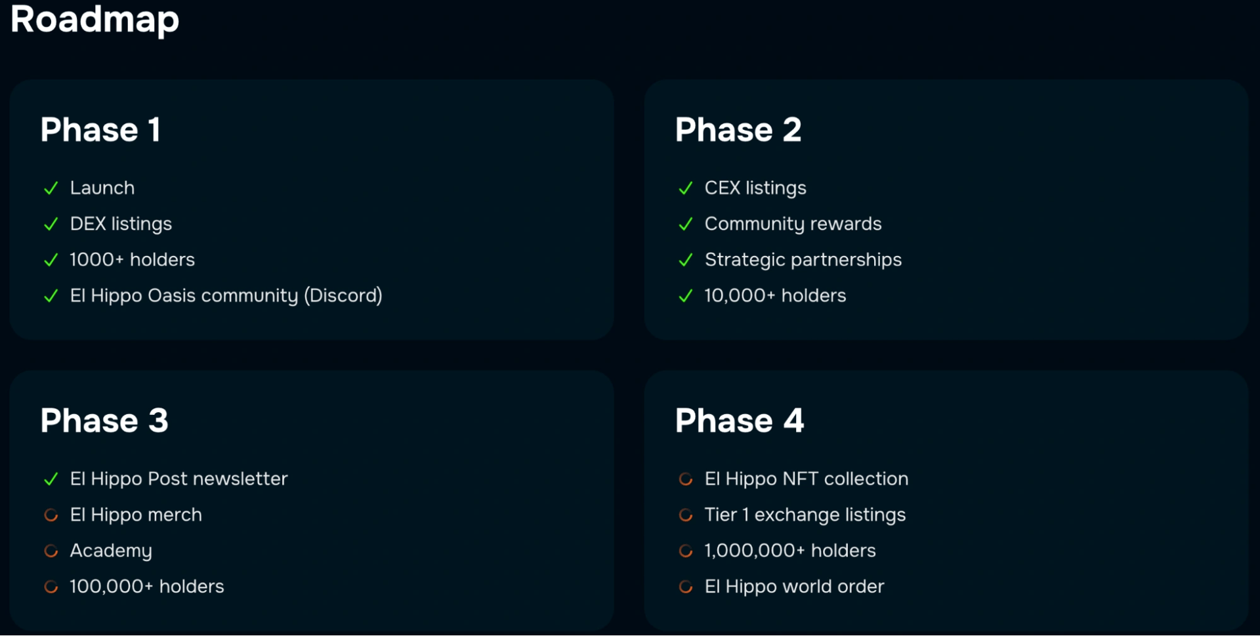Click the El Hippo Oasis community (Discord) text
Image resolution: width=1260 pixels, height=636 pixels.
click(x=226, y=296)
